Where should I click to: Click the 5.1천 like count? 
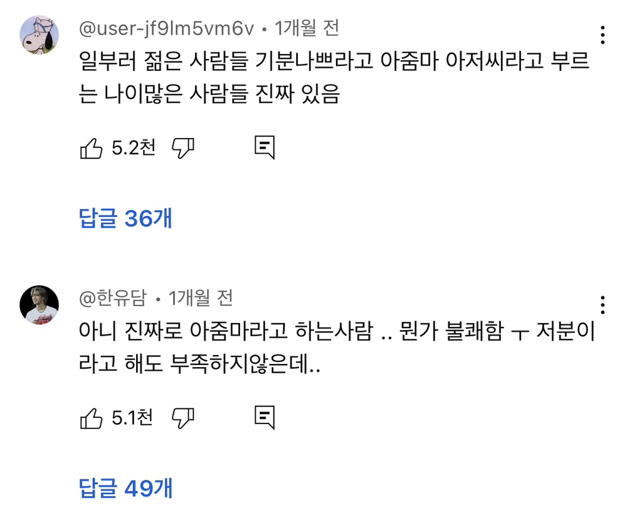pyautogui.click(x=132, y=418)
